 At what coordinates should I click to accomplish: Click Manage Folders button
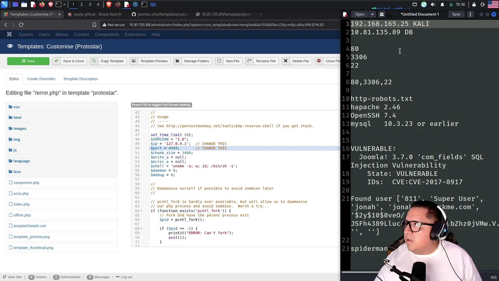tap(193, 61)
